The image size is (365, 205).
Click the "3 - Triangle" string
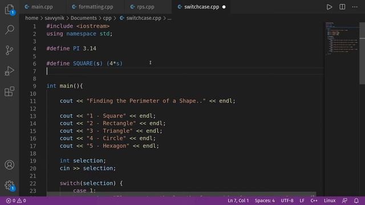point(109,130)
